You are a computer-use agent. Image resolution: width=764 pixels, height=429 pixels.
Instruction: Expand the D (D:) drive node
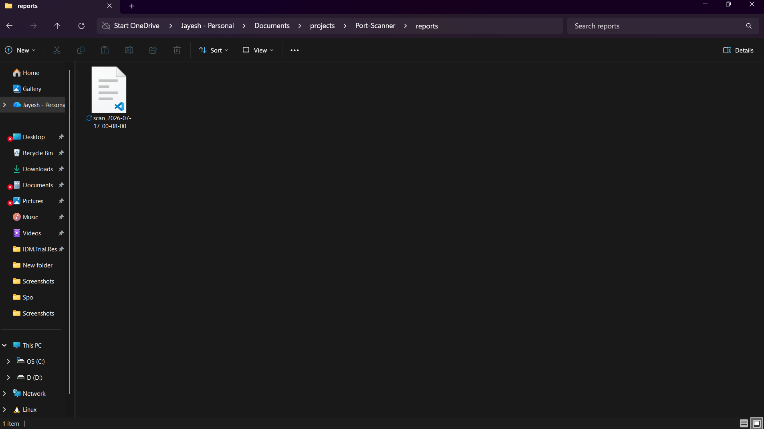point(8,377)
